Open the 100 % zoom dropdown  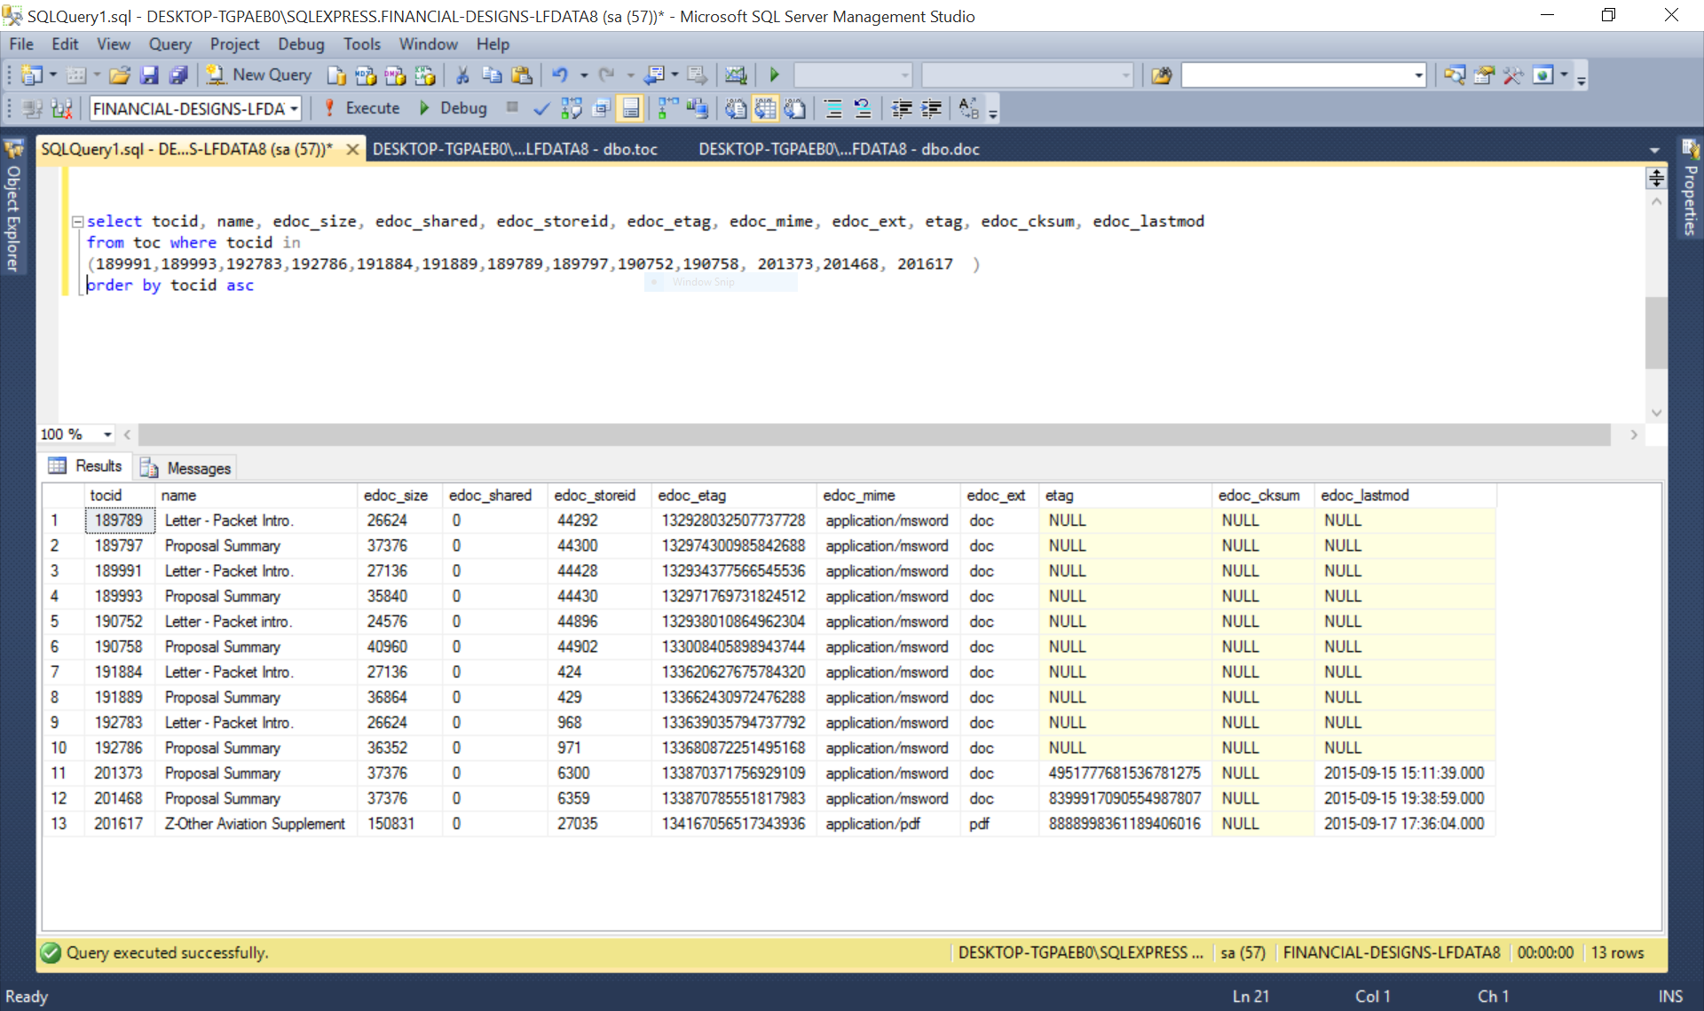point(107,435)
